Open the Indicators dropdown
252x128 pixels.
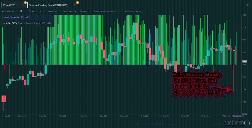click(x=54, y=11)
